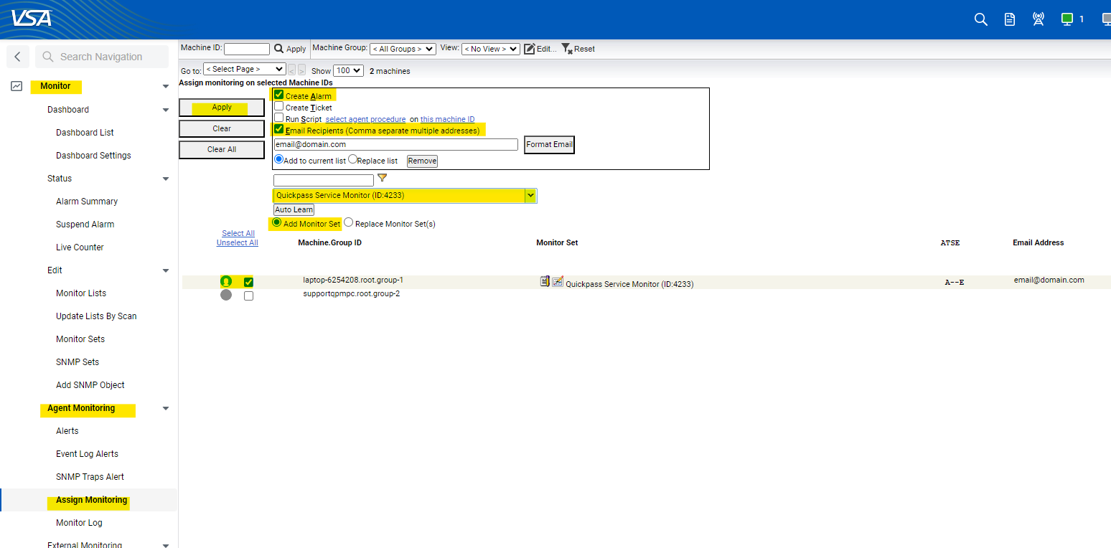Click the green monitor agent status icon
This screenshot has width=1111, height=548.
click(1067, 19)
